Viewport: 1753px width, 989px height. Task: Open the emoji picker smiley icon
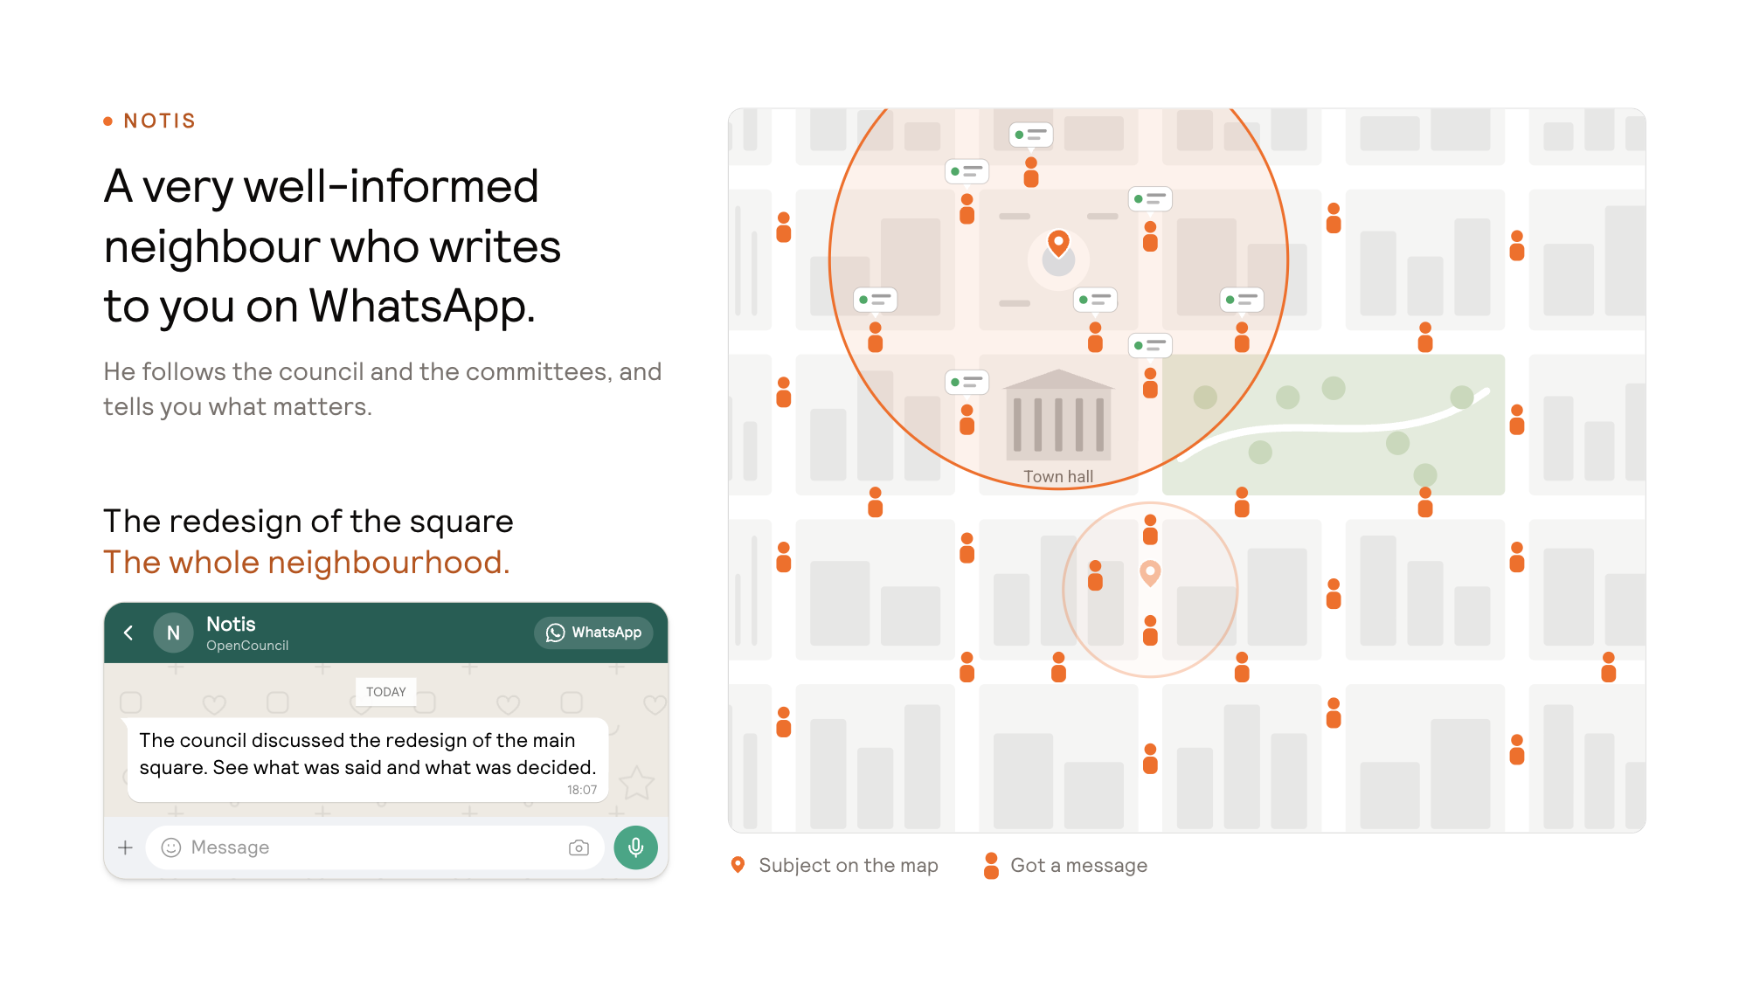(171, 847)
